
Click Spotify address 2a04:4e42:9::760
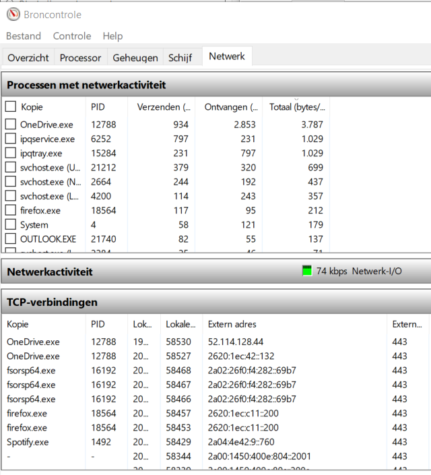pyautogui.click(x=241, y=442)
